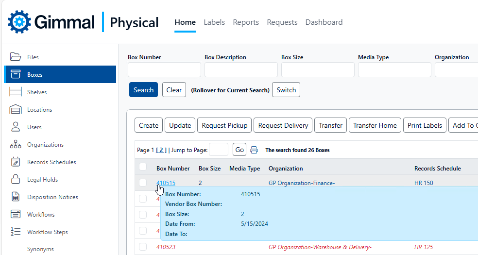Click the Transfer button

[x=330, y=125]
